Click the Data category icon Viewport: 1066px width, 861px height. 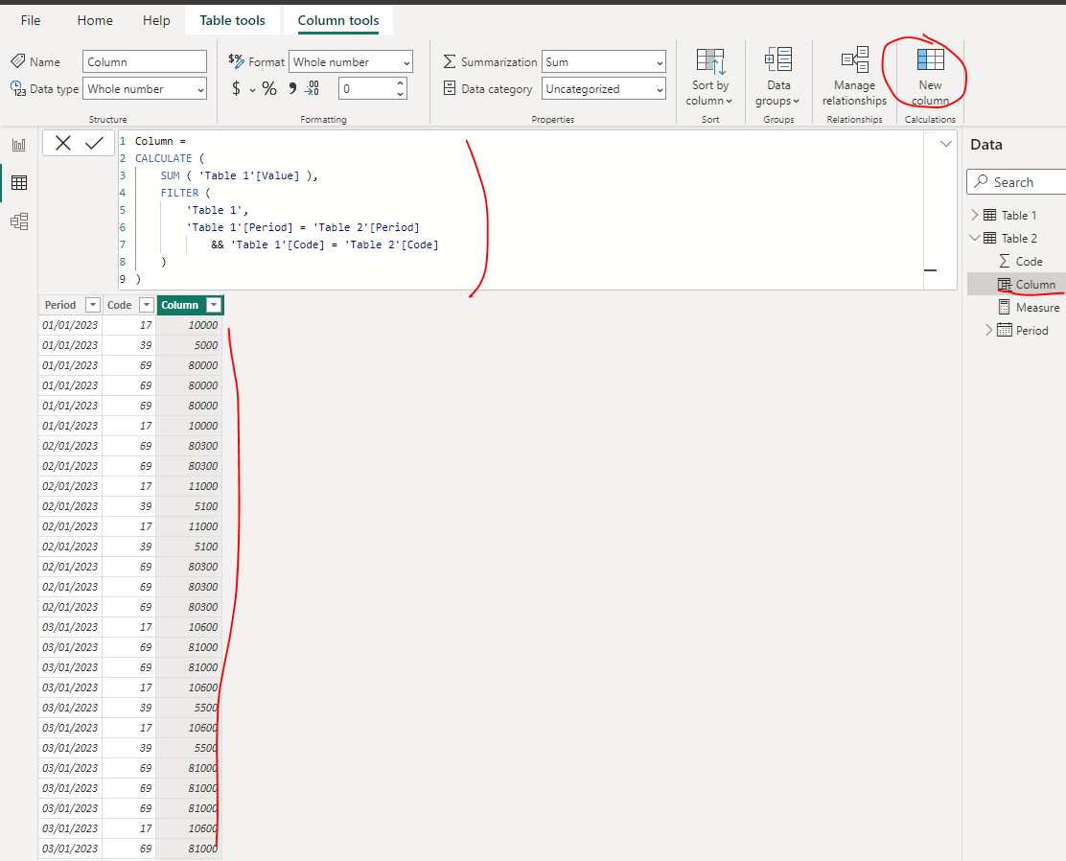tap(450, 88)
